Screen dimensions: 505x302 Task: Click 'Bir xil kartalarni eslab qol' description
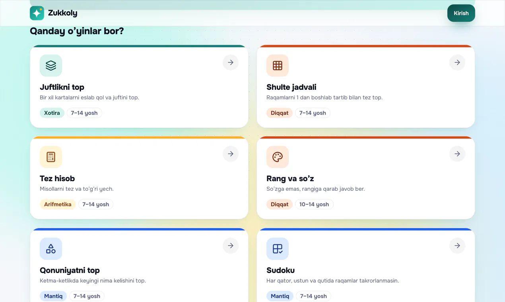click(89, 97)
